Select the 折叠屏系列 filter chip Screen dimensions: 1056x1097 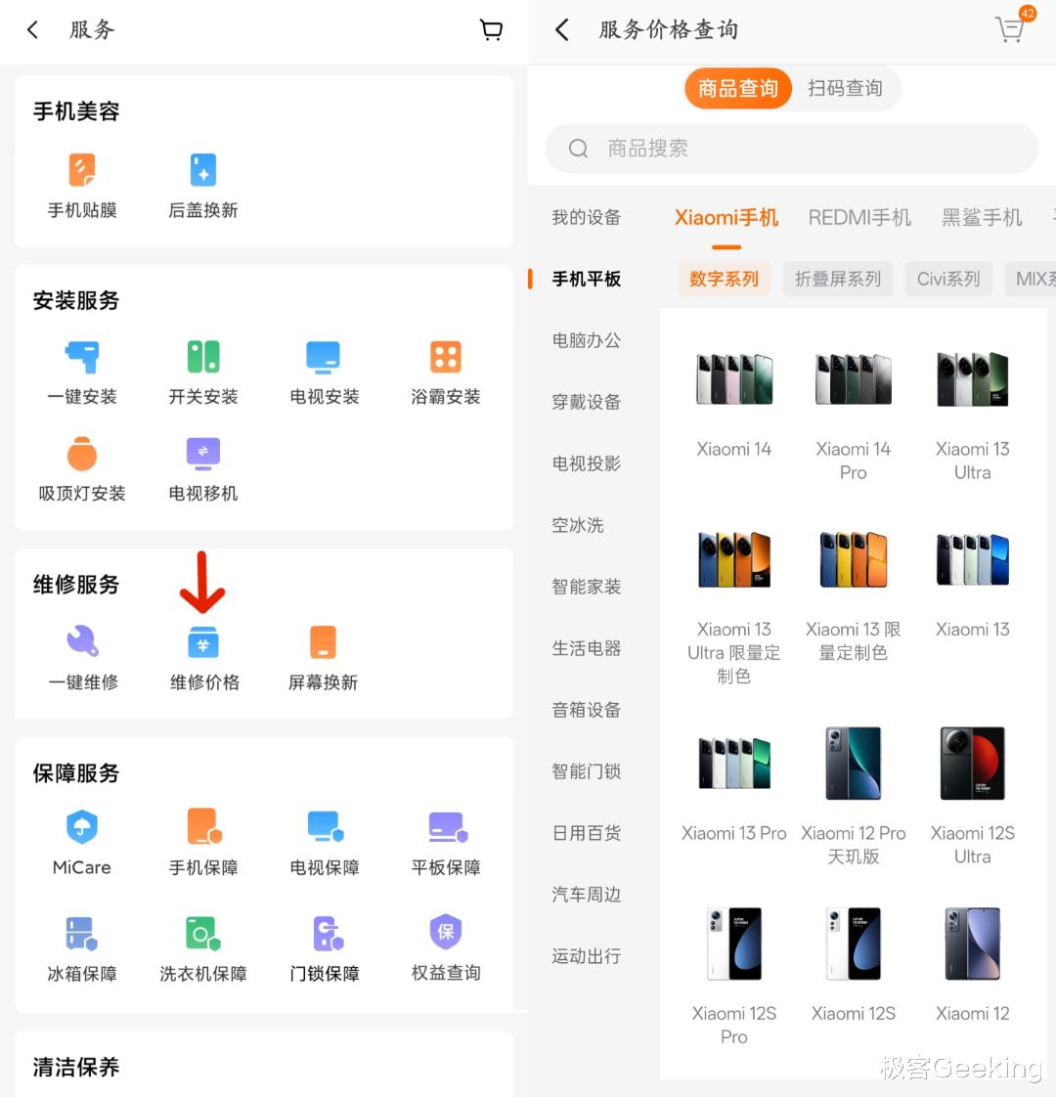click(x=837, y=280)
